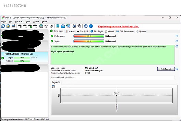Click Mükemmel text beside Performans bar

pyautogui.click(x=110, y=36)
